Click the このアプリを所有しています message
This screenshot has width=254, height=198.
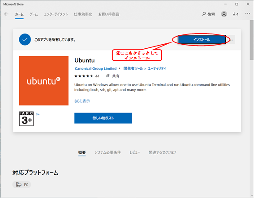55,40
